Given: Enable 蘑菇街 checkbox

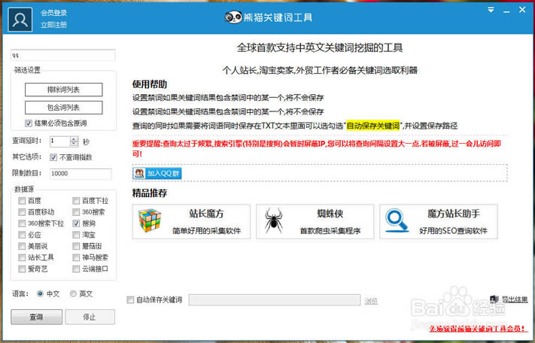Looking at the screenshot, I should click(76, 246).
